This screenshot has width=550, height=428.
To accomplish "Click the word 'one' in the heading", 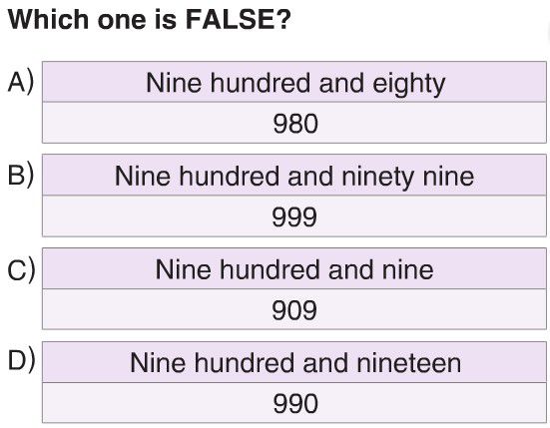I will (122, 20).
